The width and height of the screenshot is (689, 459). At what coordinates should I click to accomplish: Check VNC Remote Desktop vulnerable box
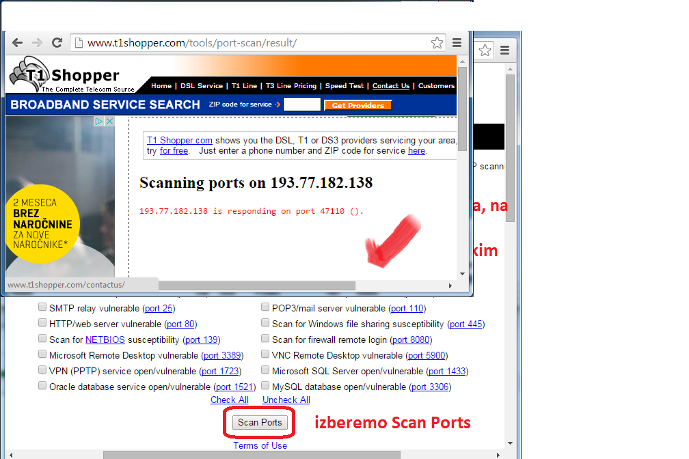(265, 354)
